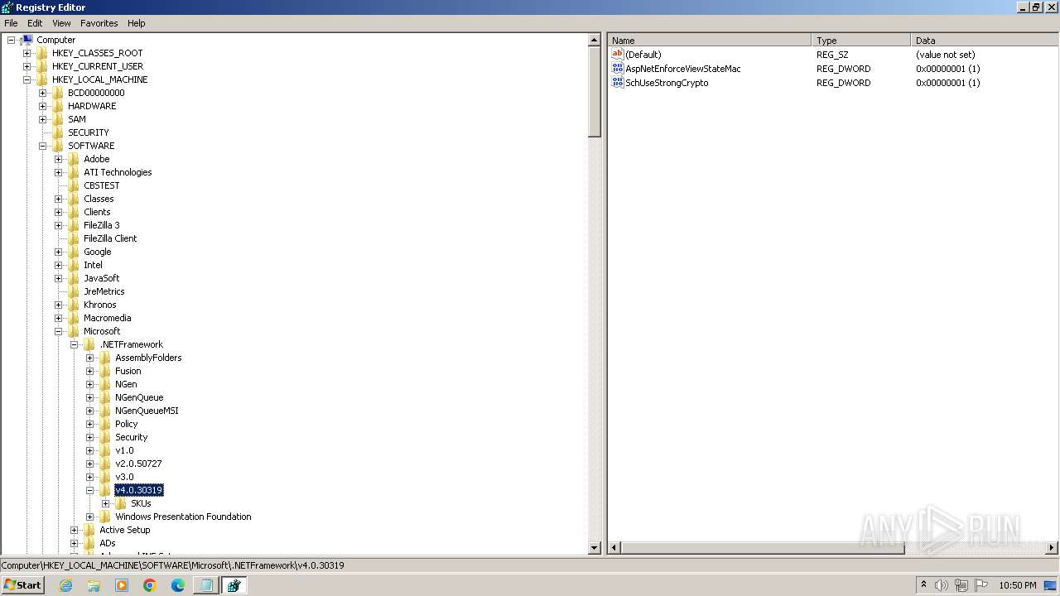Expand the HARDWARE key
Viewport: 1060px width, 596px height.
[42, 106]
